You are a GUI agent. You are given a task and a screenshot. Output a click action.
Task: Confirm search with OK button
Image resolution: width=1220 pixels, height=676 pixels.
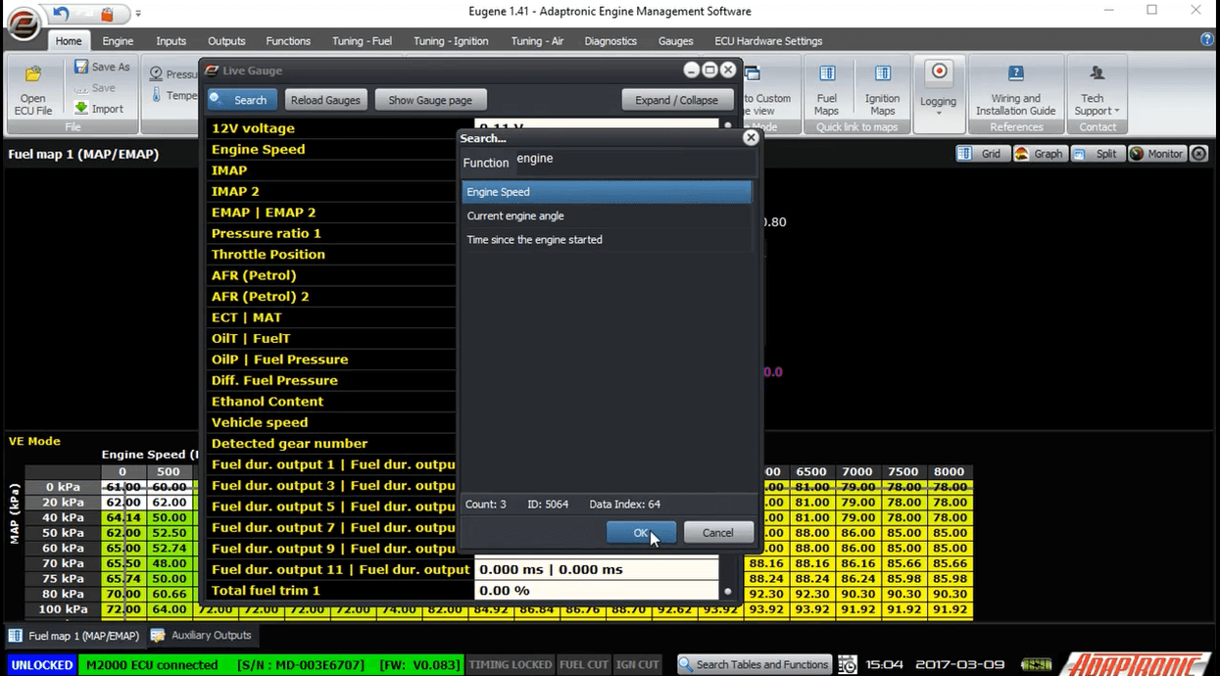click(641, 533)
